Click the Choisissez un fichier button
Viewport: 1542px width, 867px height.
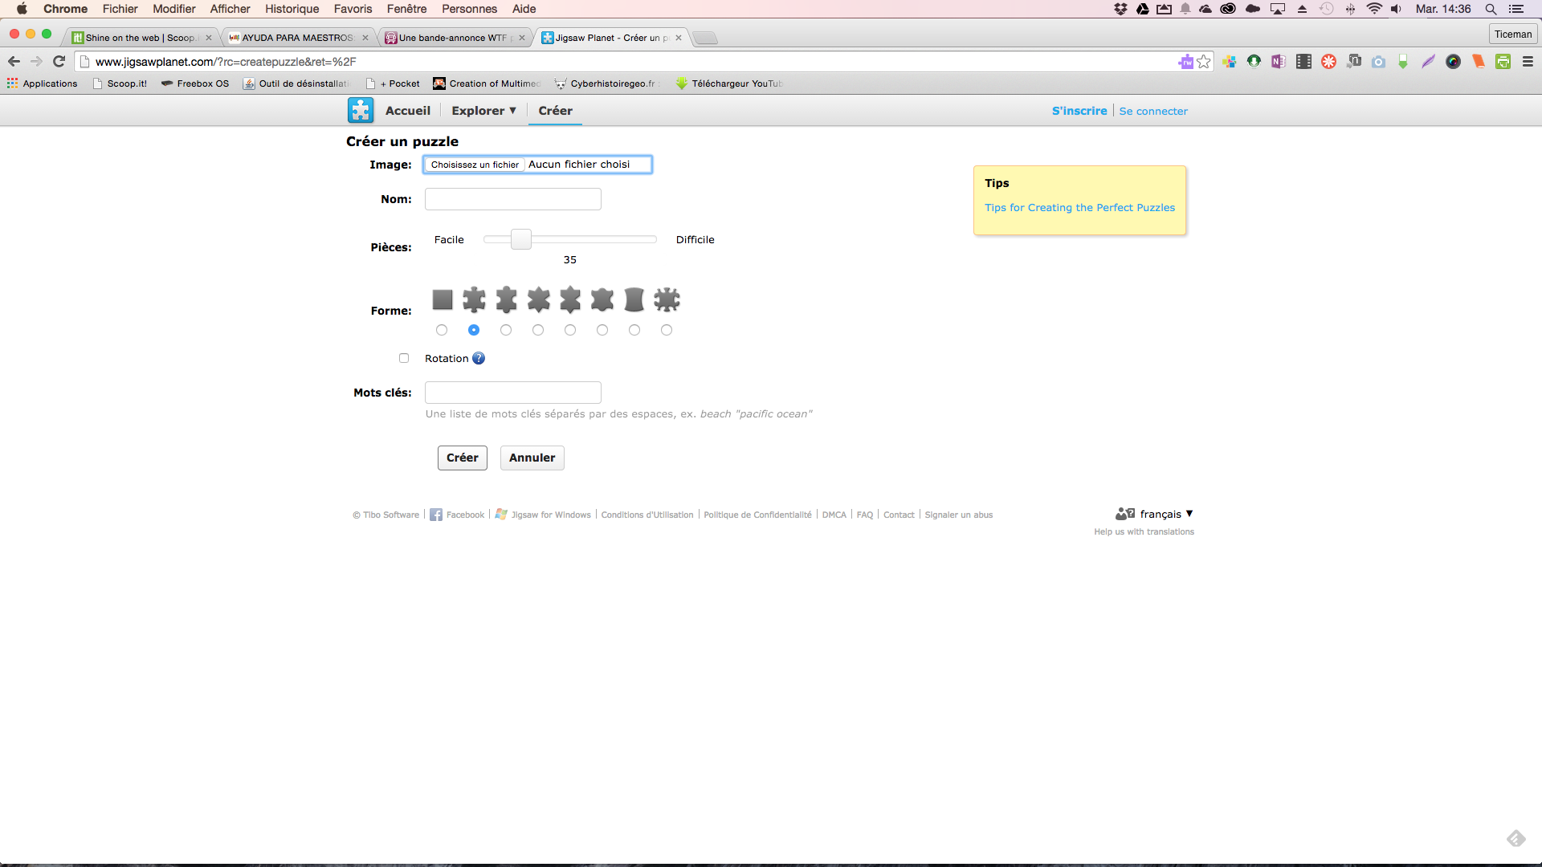475,164
